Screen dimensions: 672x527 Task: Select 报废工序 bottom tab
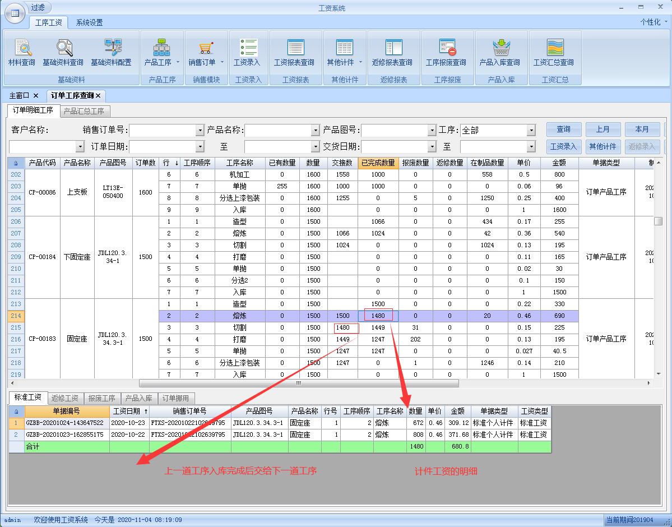(101, 399)
